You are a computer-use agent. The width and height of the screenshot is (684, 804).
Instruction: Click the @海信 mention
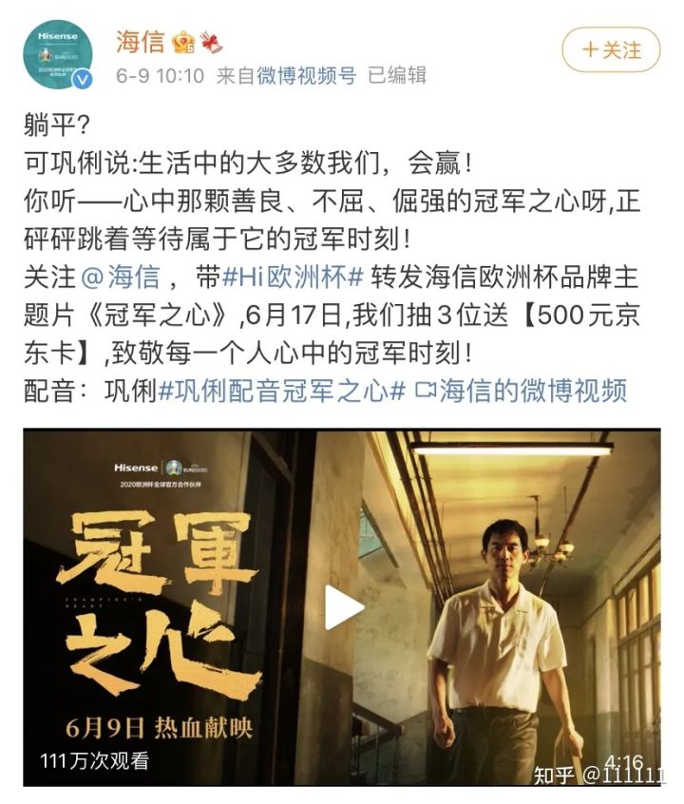(121, 277)
